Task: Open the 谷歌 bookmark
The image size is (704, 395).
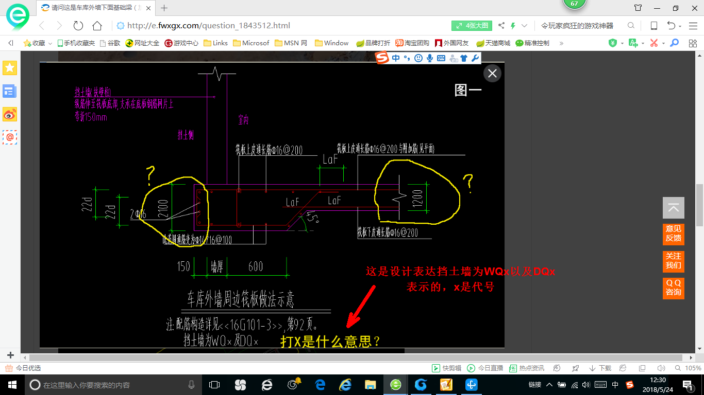Action: pos(110,43)
